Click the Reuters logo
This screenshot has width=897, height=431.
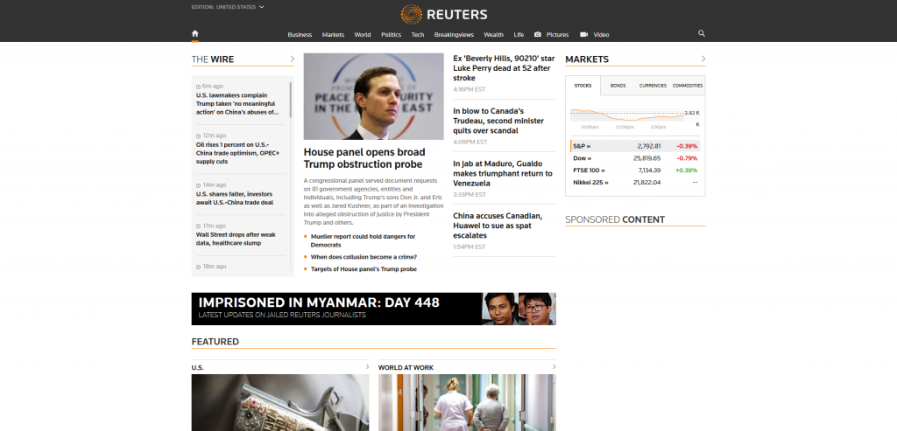tap(444, 14)
